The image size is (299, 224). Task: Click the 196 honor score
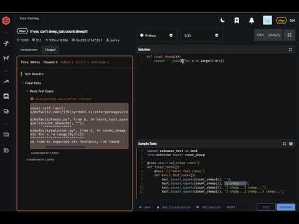pos(292,21)
